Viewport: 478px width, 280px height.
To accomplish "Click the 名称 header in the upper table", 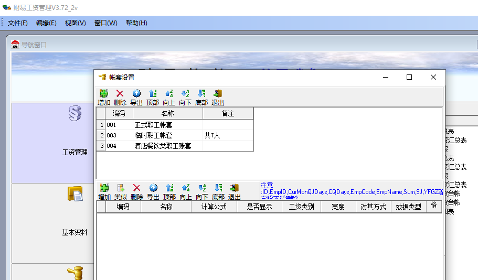I will 168,113.
